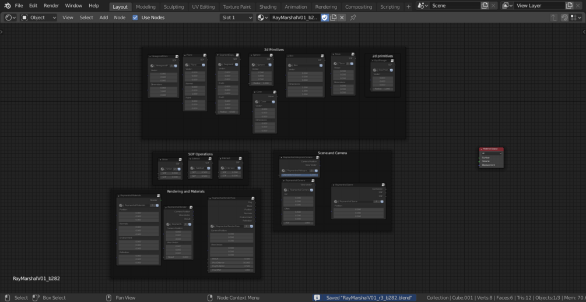The image size is (586, 302).
Task: Adjust FOV slider on Raymarshal Camera node
Action: click(x=298, y=223)
